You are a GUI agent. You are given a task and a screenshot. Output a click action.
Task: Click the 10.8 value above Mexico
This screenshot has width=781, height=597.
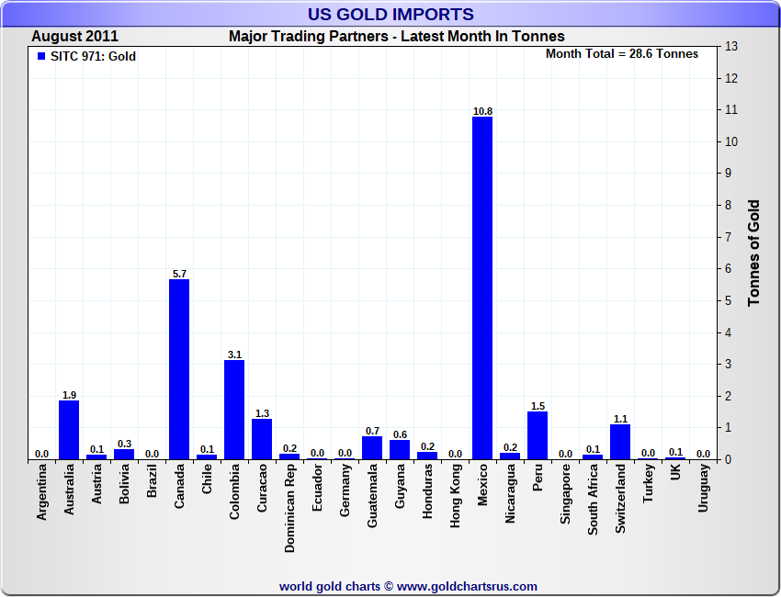point(482,111)
